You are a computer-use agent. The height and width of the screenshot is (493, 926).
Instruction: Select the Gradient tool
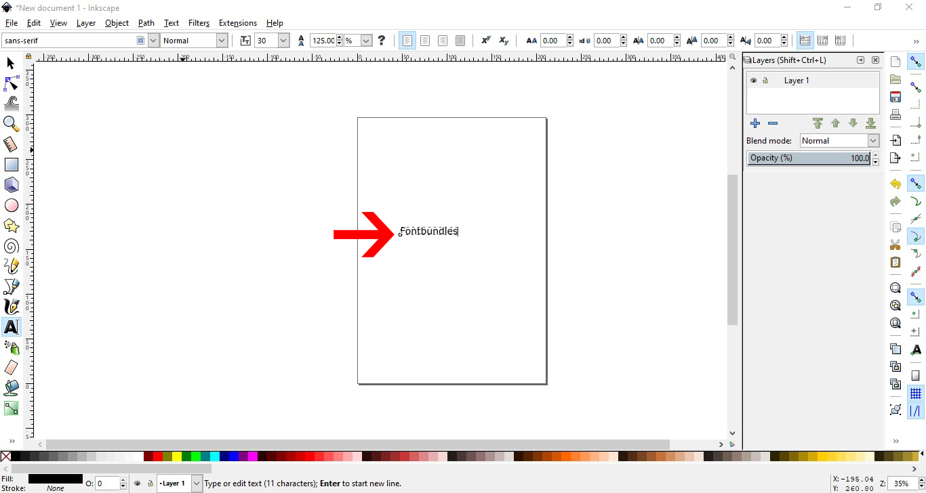[x=11, y=408]
